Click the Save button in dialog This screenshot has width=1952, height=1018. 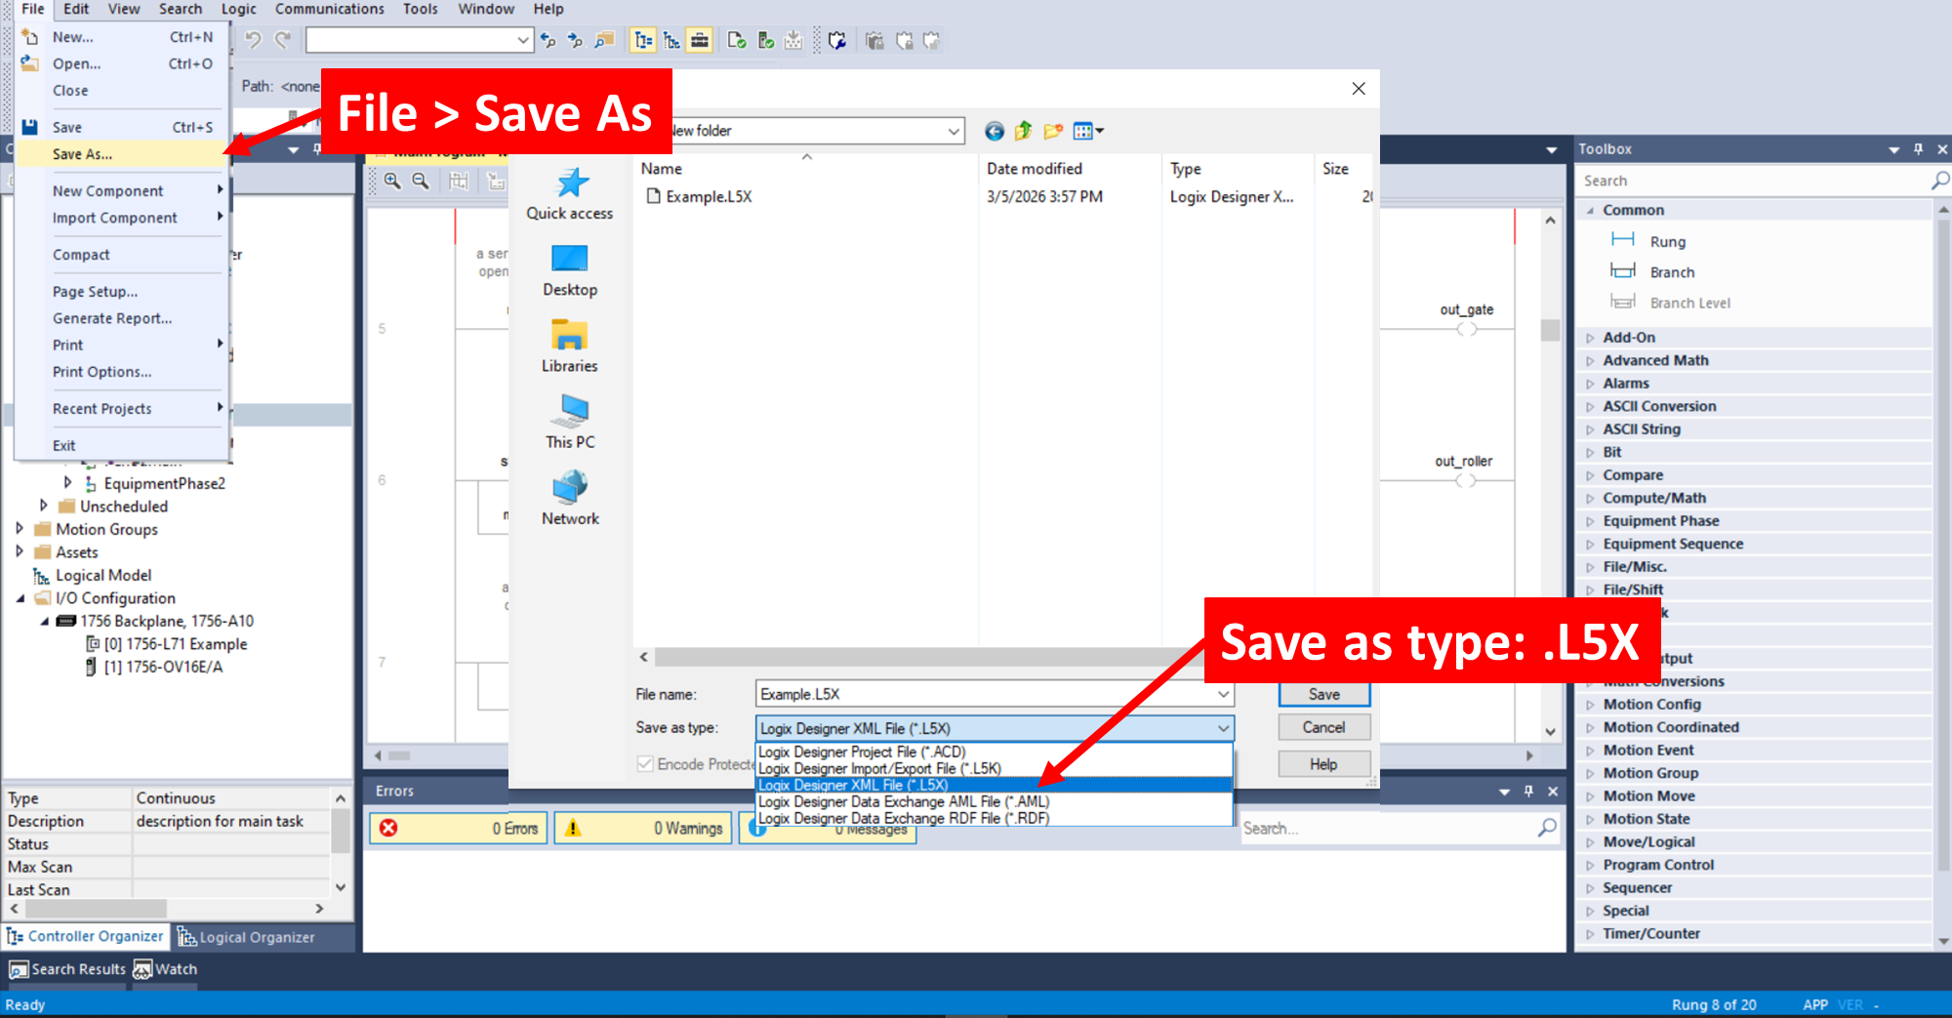pos(1323,694)
